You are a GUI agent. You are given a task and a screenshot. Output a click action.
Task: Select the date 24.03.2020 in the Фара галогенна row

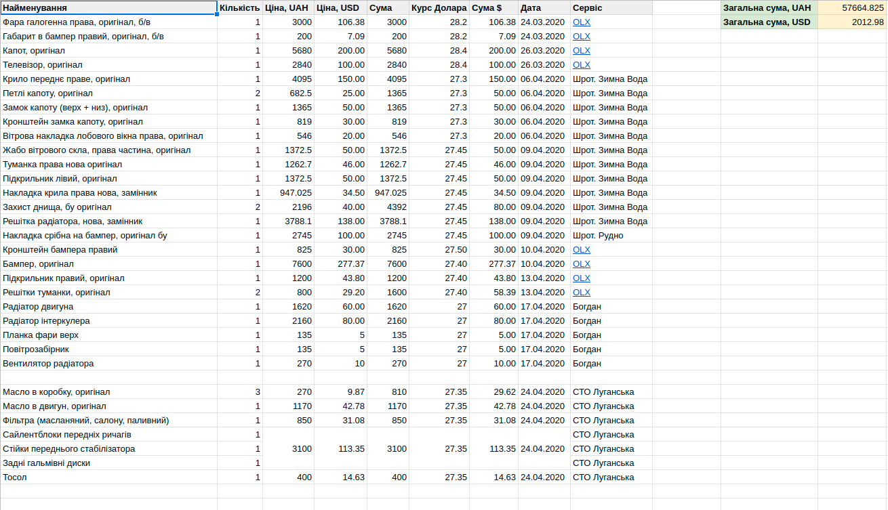click(544, 22)
